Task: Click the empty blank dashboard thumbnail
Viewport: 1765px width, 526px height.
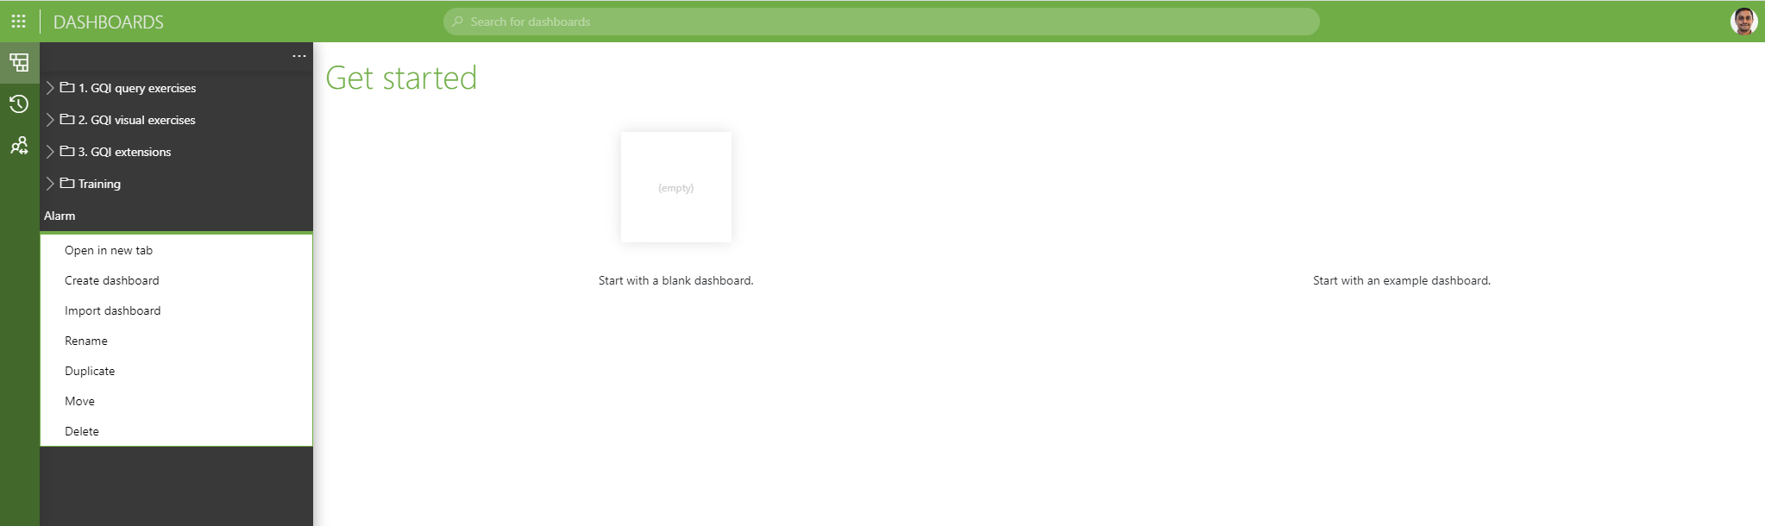Action: tap(676, 187)
